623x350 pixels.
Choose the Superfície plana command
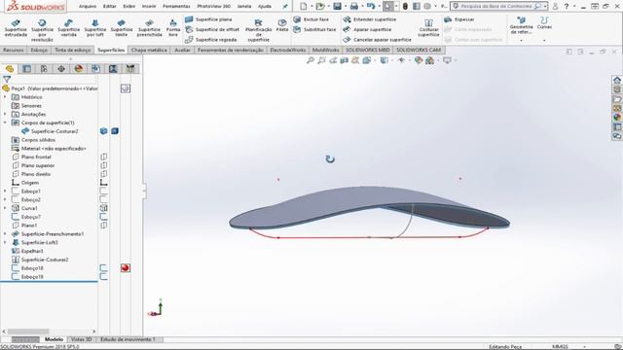tap(208, 19)
